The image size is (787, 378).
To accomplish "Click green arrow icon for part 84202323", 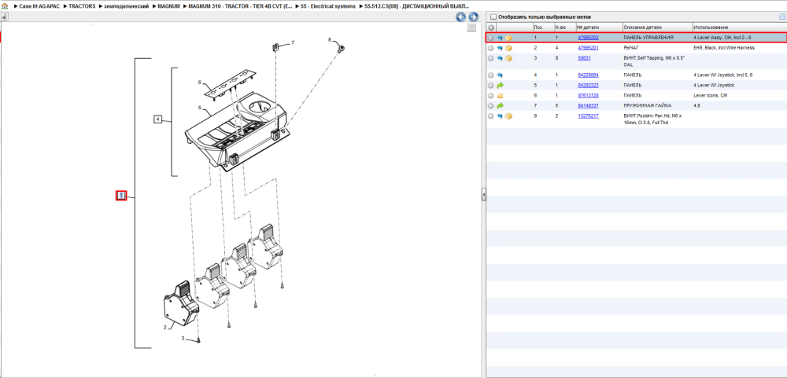I will 500,85.
